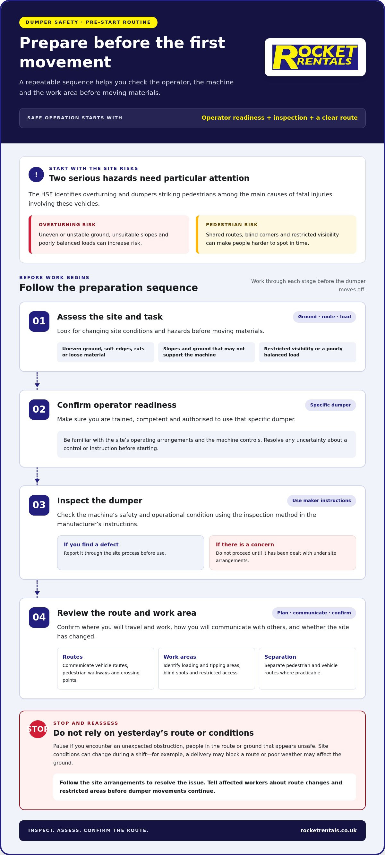The height and width of the screenshot is (855, 385).
Task: Select the step 03 number badge
Action: [39, 505]
